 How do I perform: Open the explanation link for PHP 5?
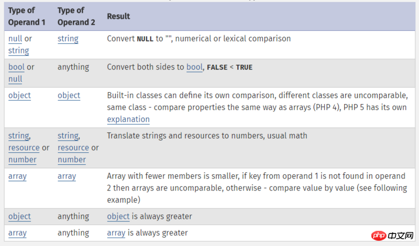click(128, 119)
